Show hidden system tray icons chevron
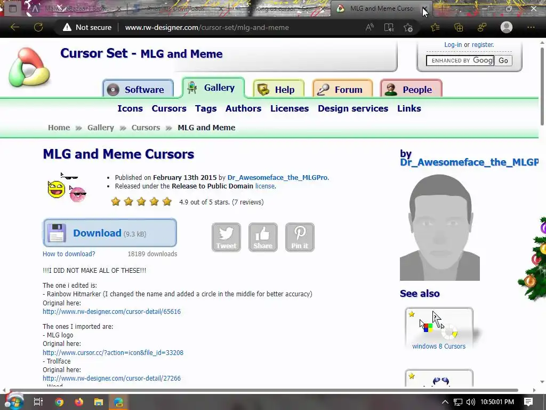Image resolution: width=546 pixels, height=410 pixels. pos(445,402)
